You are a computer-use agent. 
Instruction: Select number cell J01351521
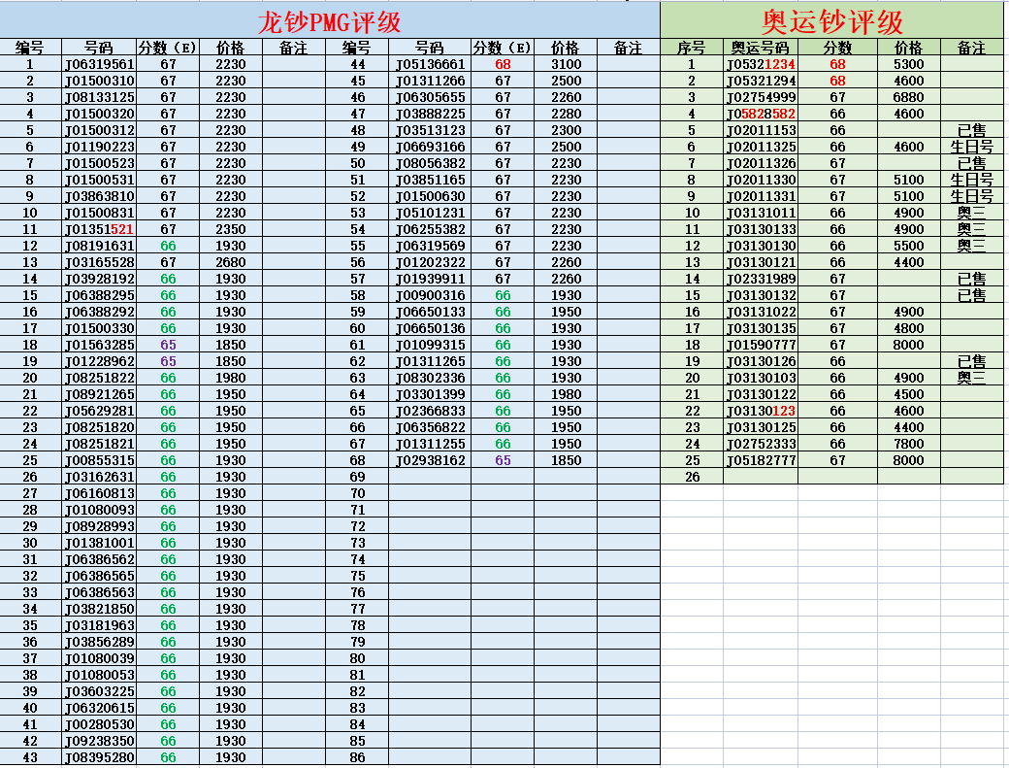[99, 229]
